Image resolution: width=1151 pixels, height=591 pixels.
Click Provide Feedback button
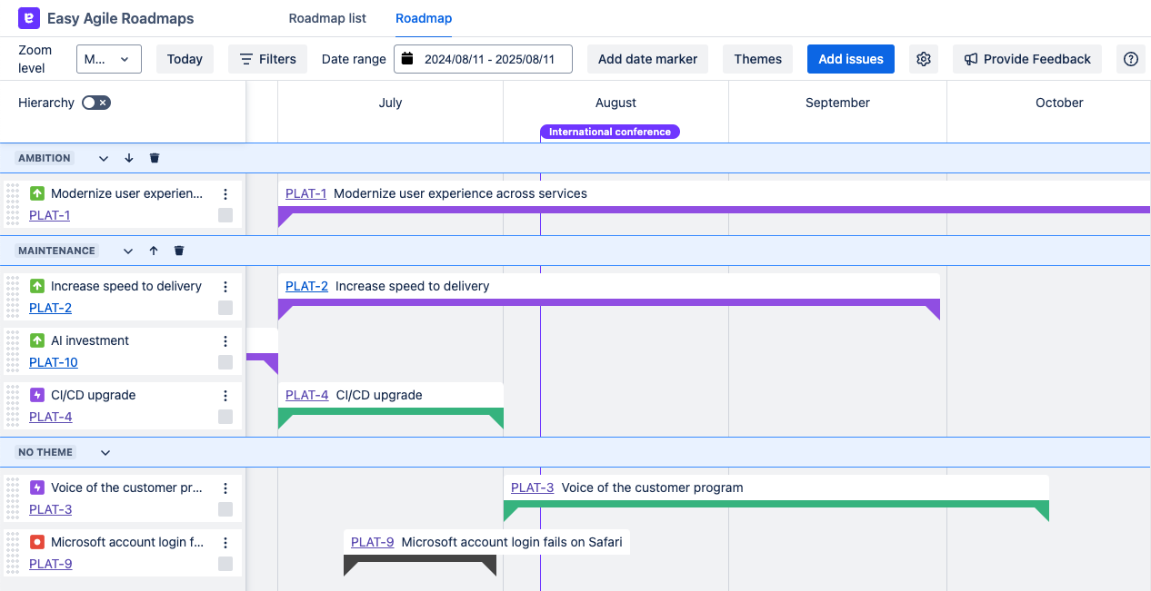pos(1027,59)
